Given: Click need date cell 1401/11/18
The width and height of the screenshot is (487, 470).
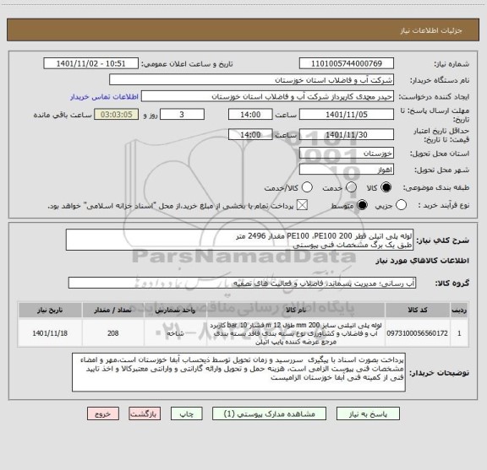Looking at the screenshot, I should 50,333.
